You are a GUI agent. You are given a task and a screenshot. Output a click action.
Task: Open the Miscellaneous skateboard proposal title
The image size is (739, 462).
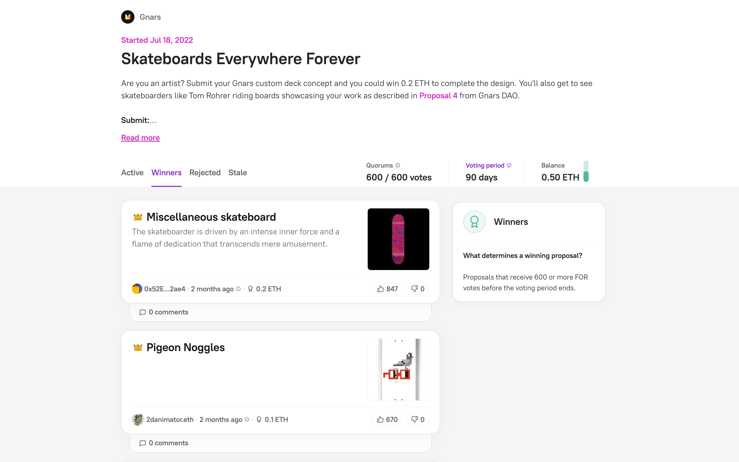tap(211, 217)
